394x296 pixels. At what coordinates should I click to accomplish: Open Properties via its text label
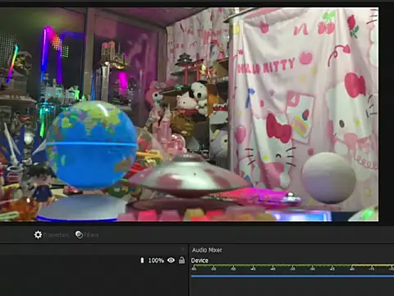click(56, 235)
